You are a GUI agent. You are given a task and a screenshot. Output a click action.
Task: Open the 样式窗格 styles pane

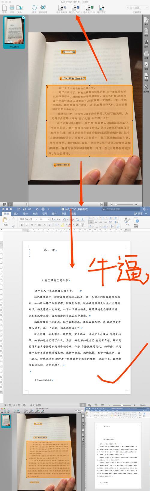tap(136, 222)
